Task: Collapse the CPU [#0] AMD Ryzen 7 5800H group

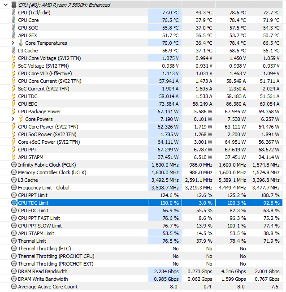Action: pyautogui.click(x=5, y=5)
